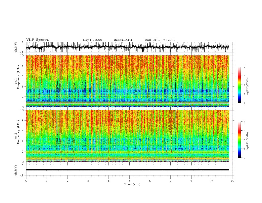Click the "ch.1(V)" waveform axis label
Screen dimensions: 262x203
pyautogui.click(x=16, y=47)
